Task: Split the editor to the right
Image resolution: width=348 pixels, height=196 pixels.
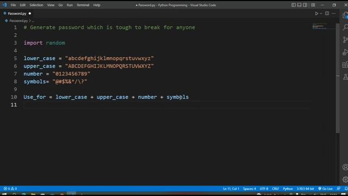Action: [x=327, y=13]
